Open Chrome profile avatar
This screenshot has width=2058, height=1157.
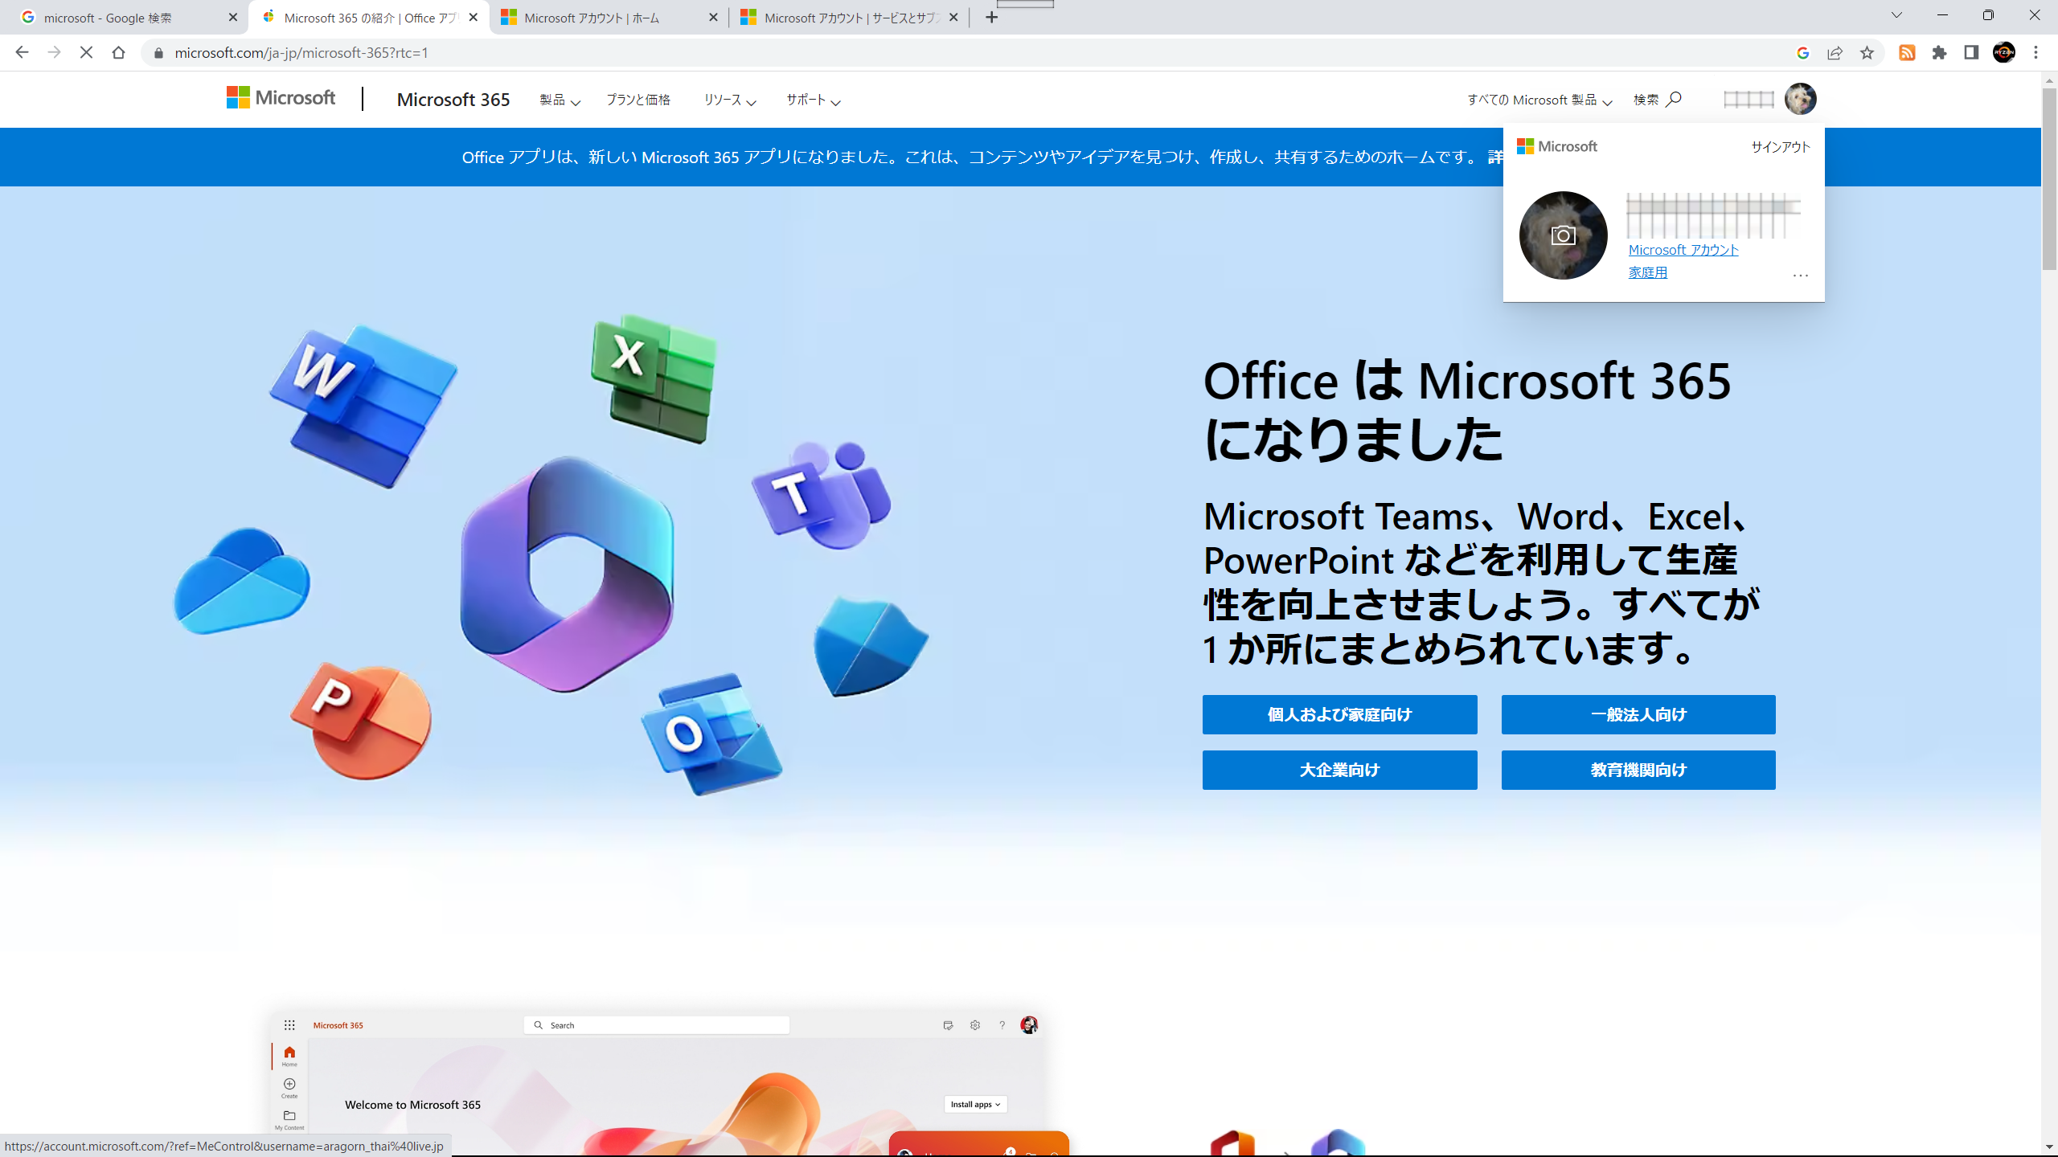2004,53
